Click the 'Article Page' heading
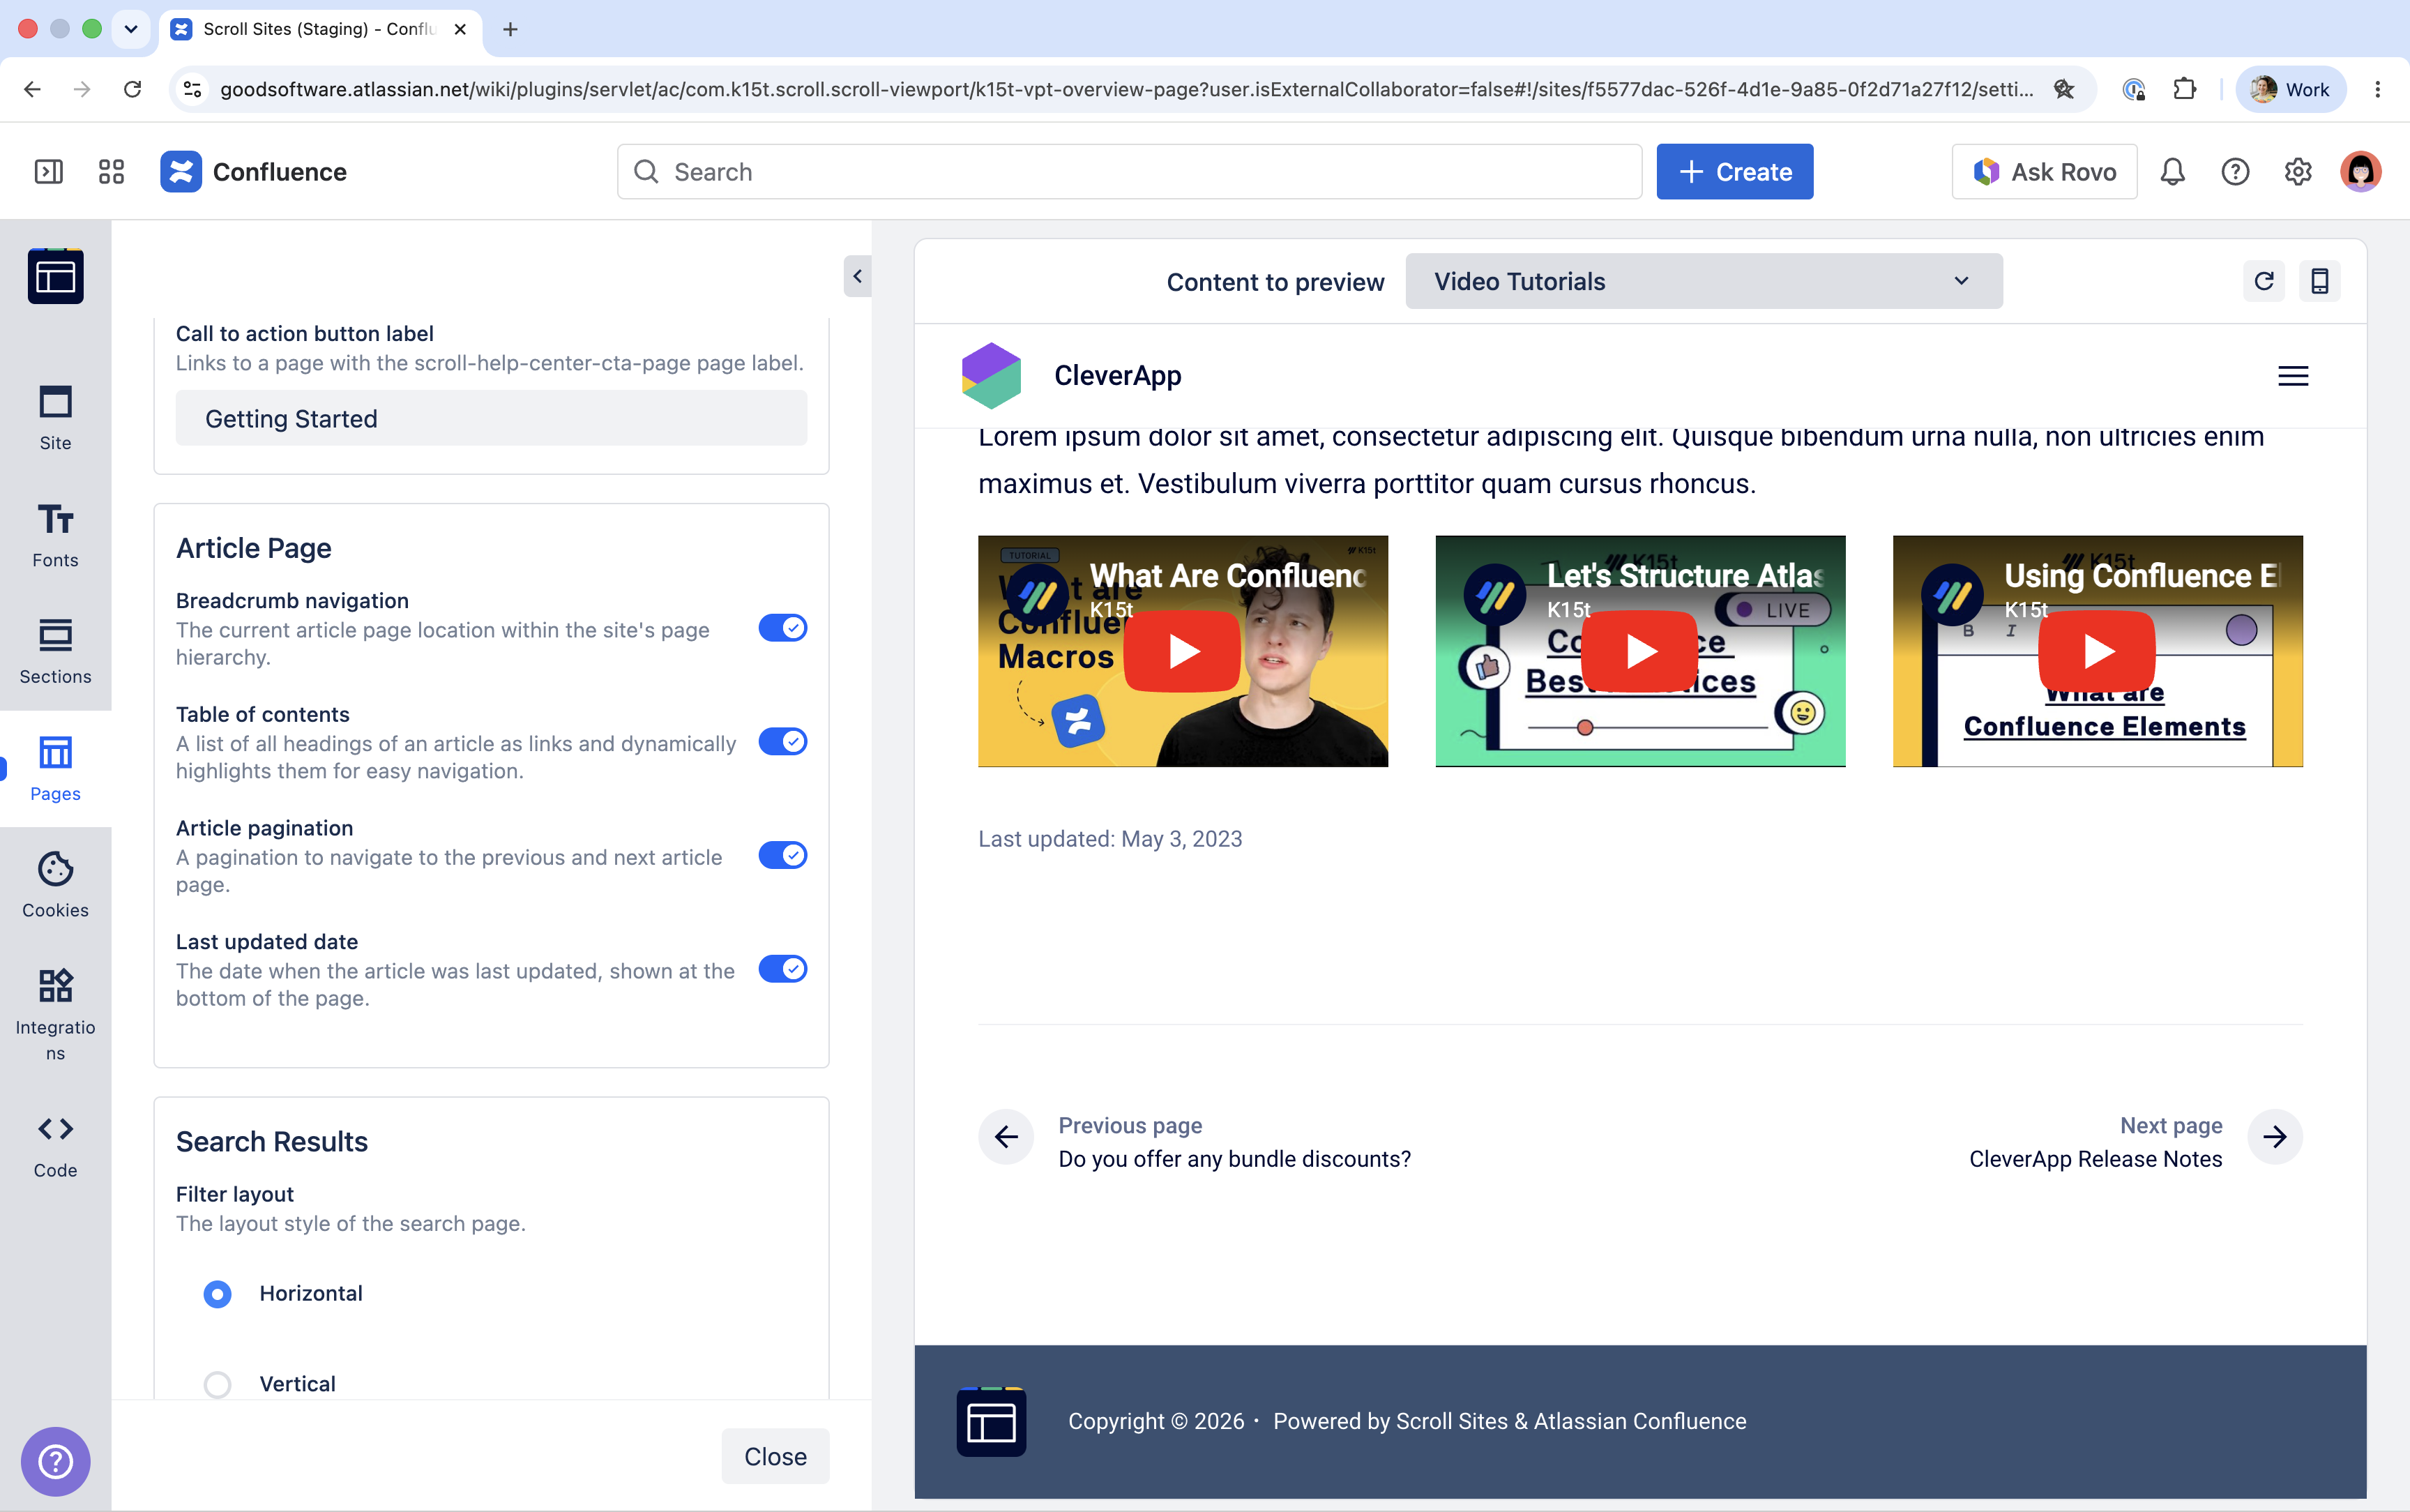The height and width of the screenshot is (1512, 2410). [254, 548]
